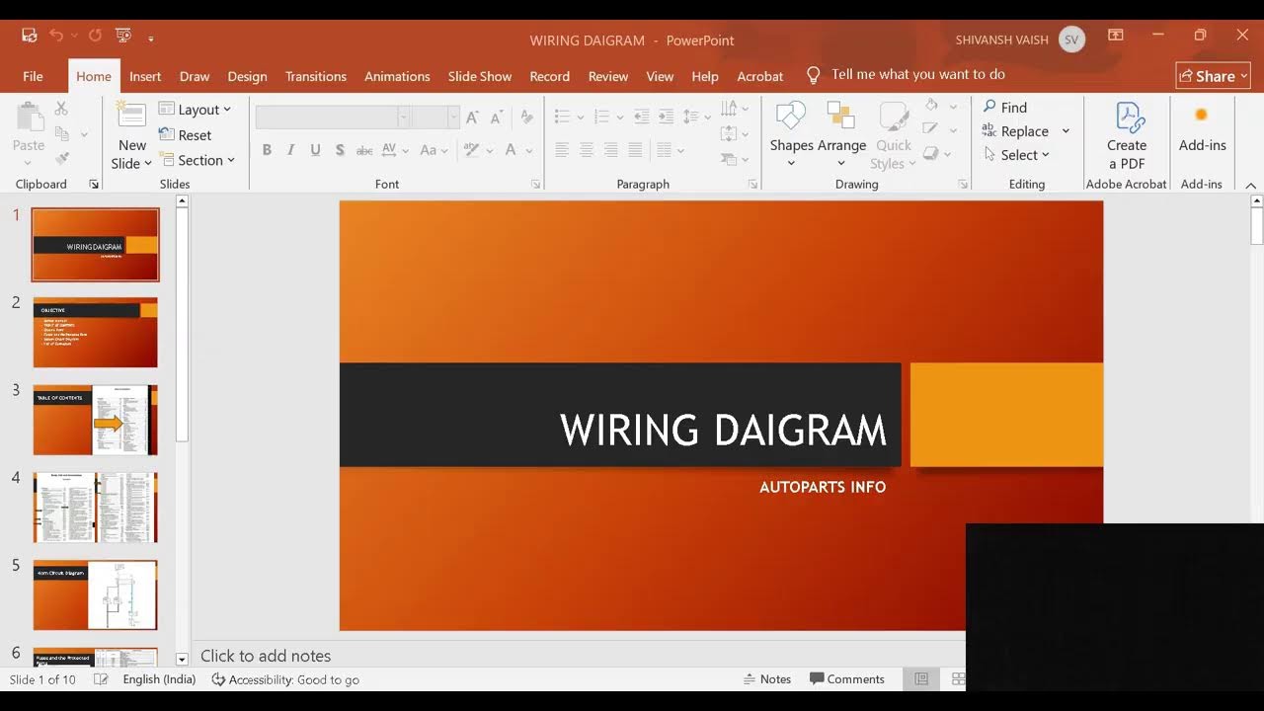Clear all formatting icon
1264x711 pixels.
526,118
